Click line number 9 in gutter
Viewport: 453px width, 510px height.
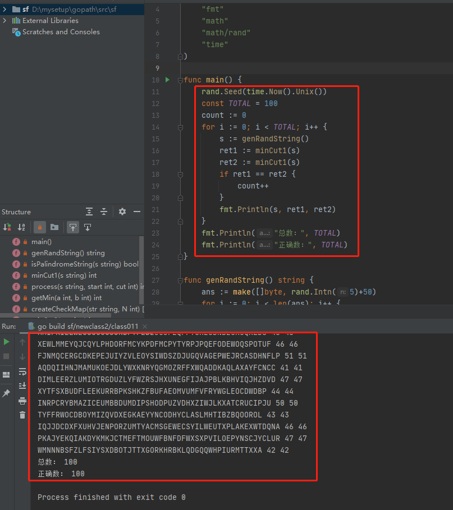point(158,68)
